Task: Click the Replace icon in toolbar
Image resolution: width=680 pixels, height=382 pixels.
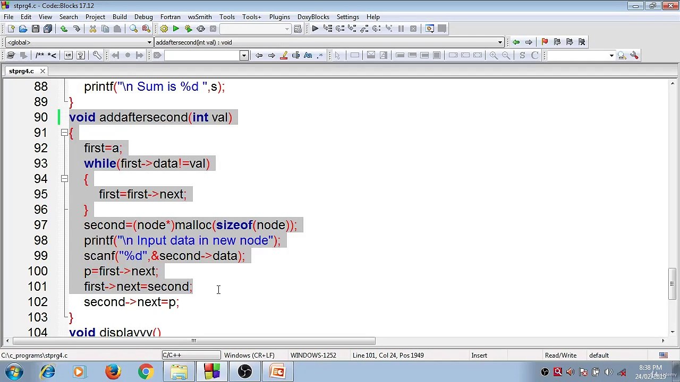Action: point(146,29)
